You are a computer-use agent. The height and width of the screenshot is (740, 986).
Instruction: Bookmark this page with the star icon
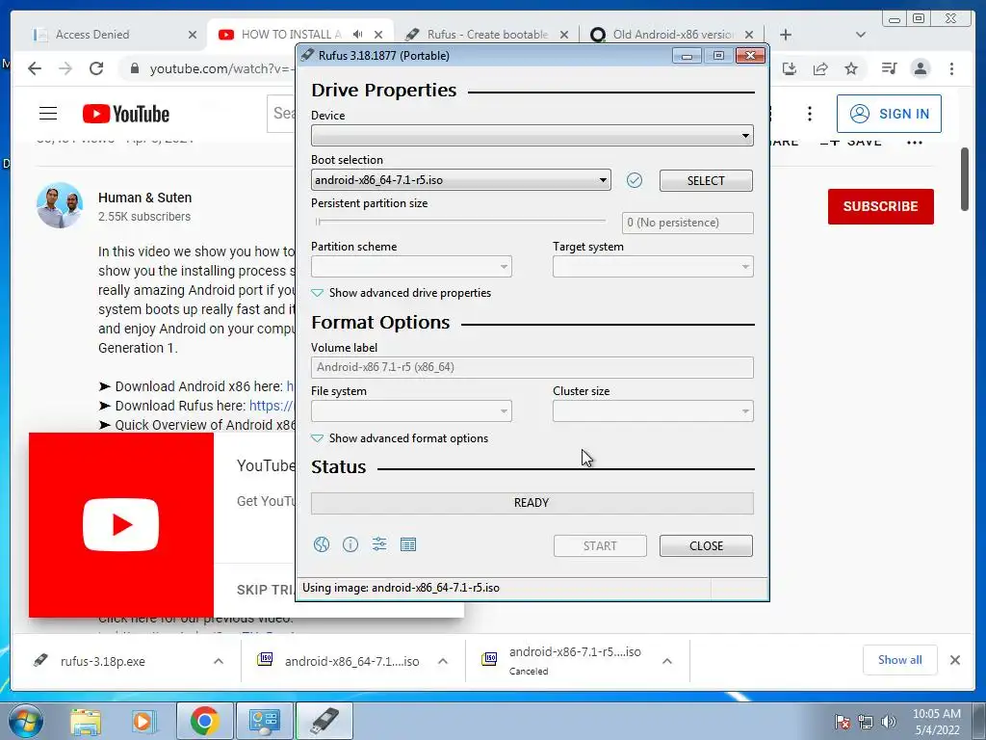851,68
